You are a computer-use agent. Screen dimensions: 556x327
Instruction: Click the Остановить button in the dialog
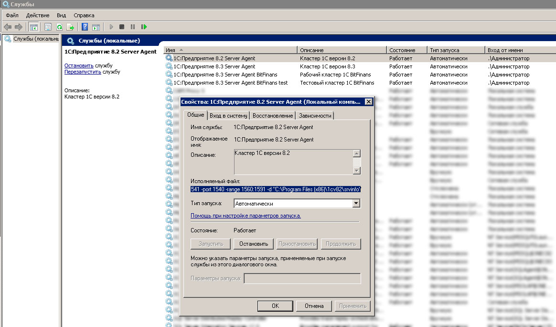tap(254, 244)
